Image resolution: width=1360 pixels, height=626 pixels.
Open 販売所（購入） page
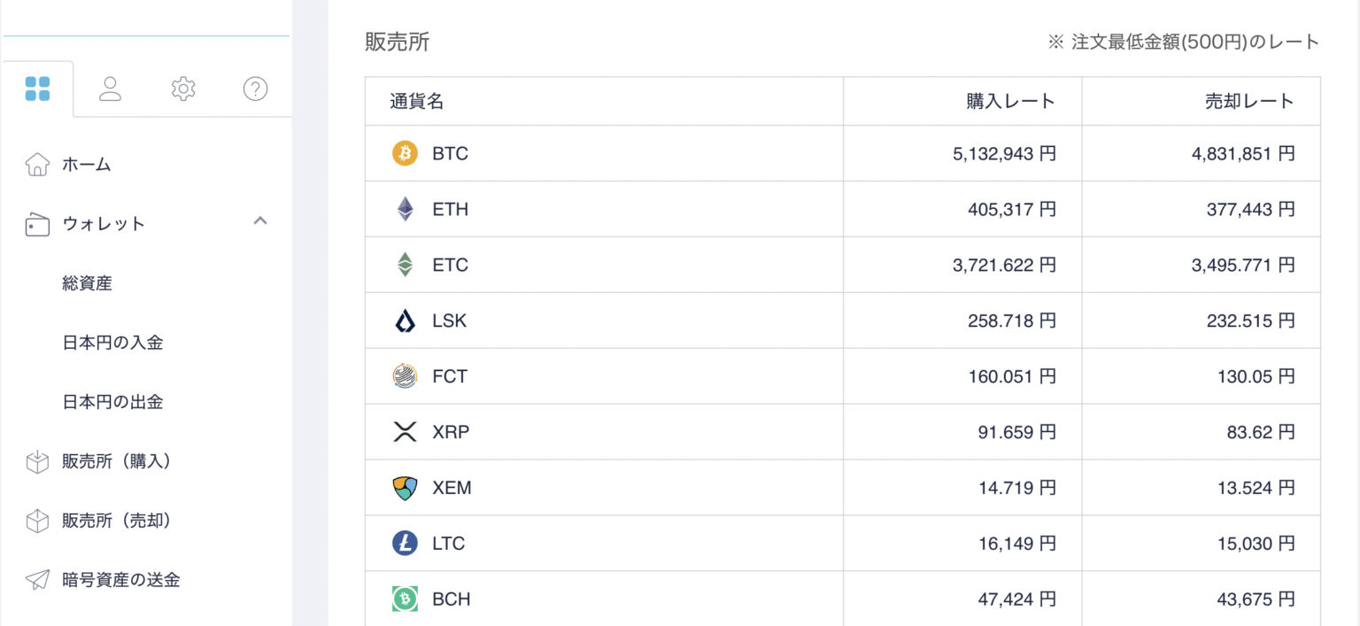[x=116, y=461]
